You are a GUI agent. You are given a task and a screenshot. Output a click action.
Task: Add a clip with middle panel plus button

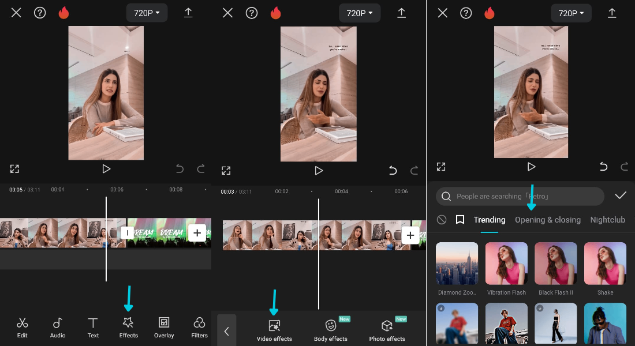pos(410,235)
